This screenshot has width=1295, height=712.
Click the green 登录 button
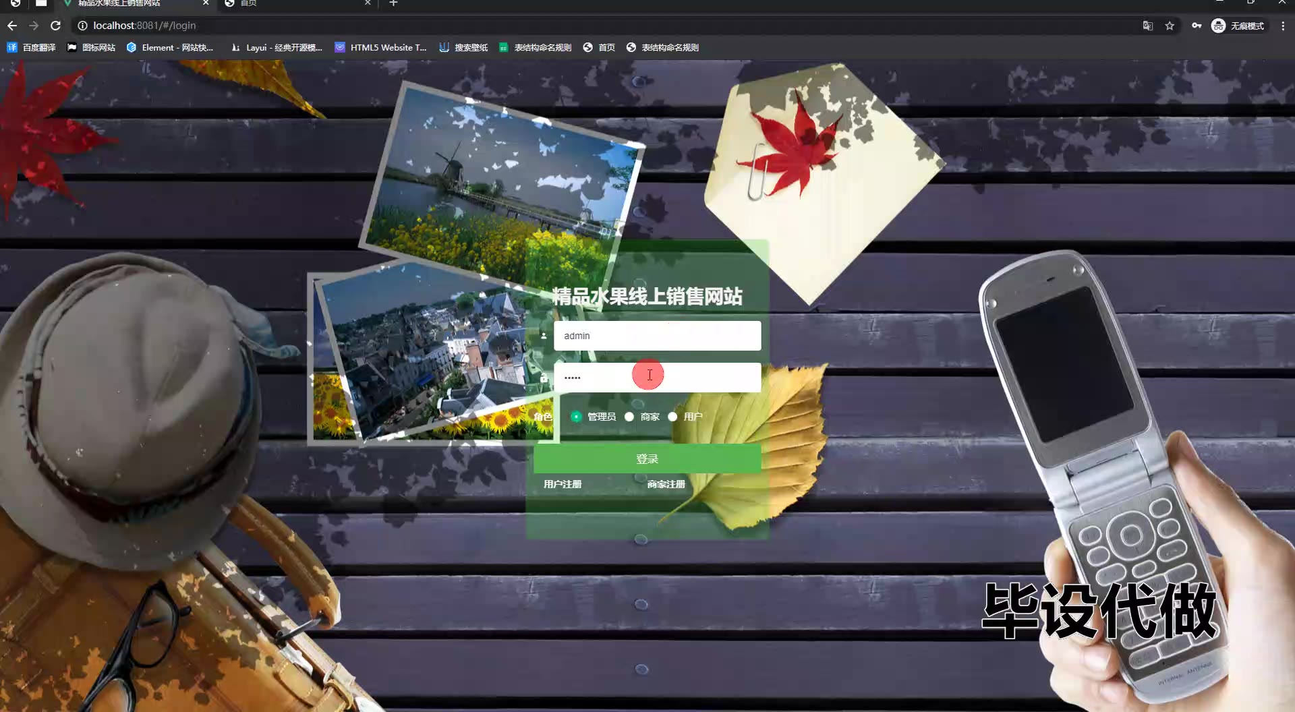pos(647,458)
